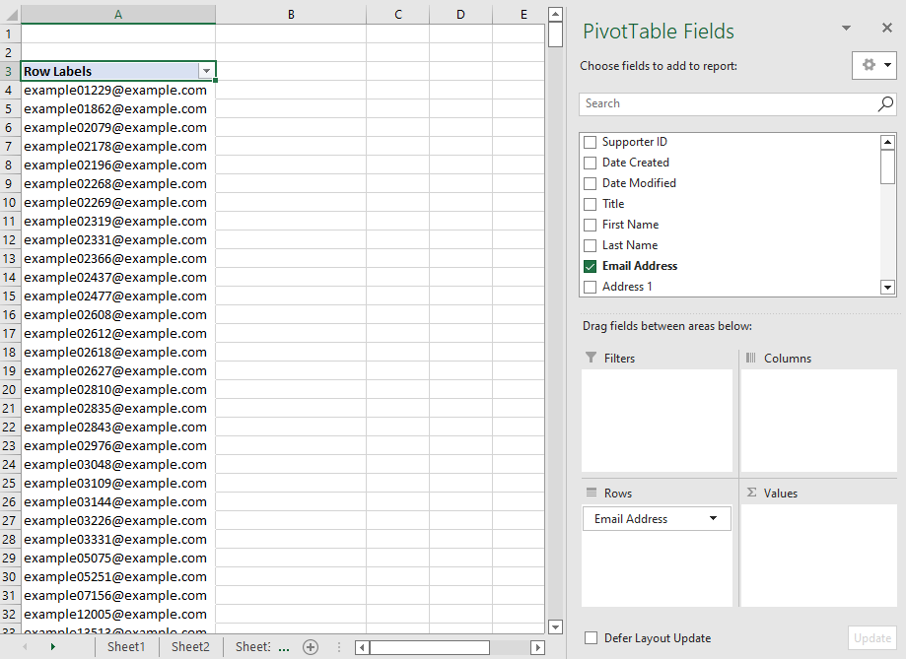Uncheck the Email Address field
906x659 pixels.
pyautogui.click(x=591, y=266)
